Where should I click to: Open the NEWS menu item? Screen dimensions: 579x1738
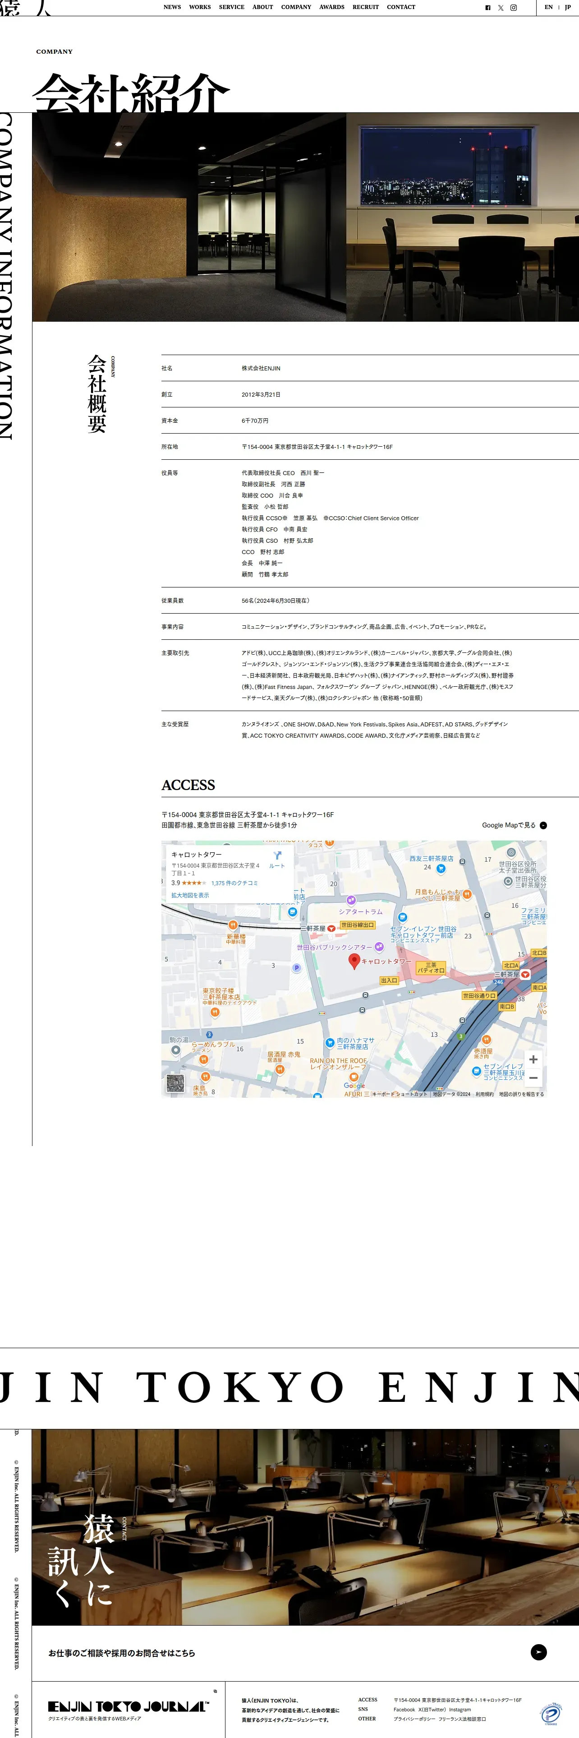coord(172,7)
